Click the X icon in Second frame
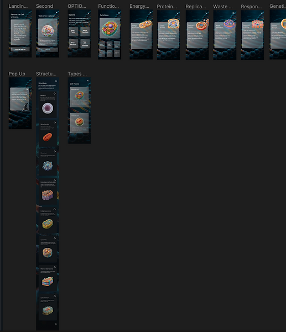 click(56, 13)
